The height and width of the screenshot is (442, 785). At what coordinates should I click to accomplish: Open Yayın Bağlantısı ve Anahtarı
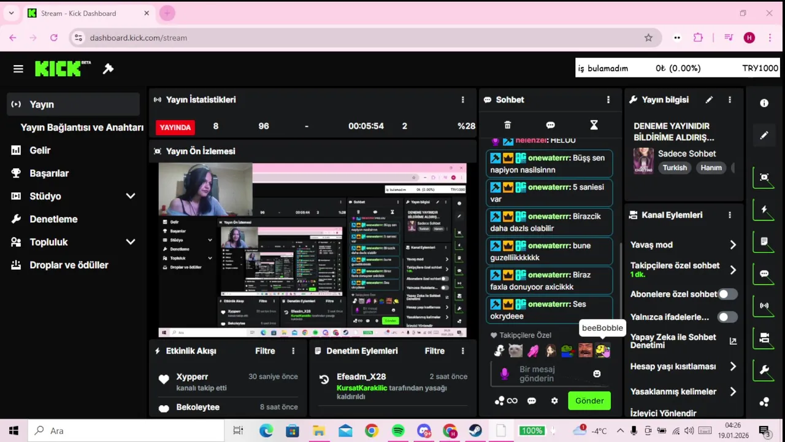pyautogui.click(x=82, y=128)
